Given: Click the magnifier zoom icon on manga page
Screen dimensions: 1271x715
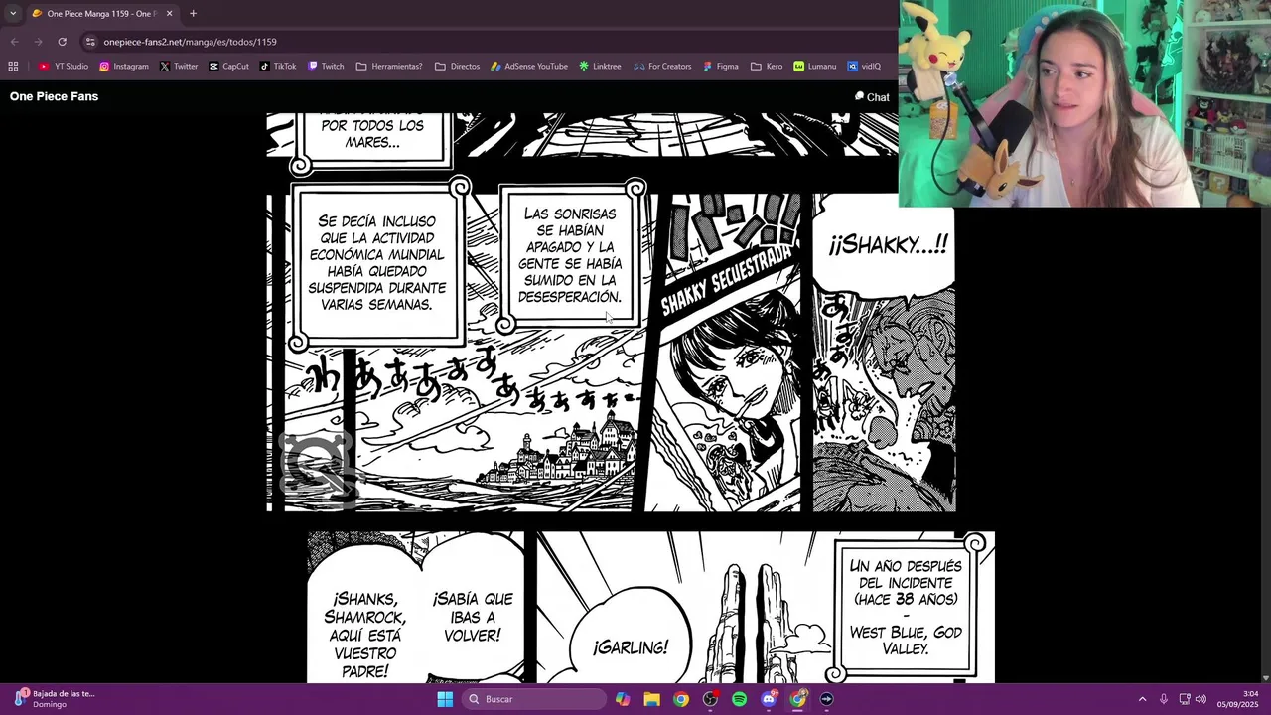Looking at the screenshot, I should (x=316, y=470).
